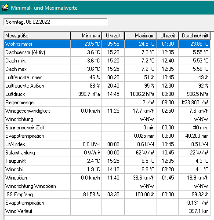This screenshot has height=220, width=214.
Task: Select the Luftfeuchte Innen row
Action: point(107,77)
